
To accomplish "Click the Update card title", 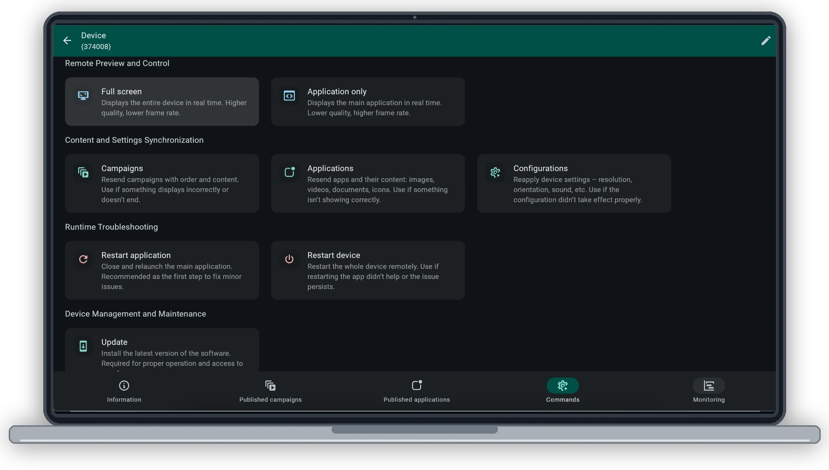I will coord(114,342).
